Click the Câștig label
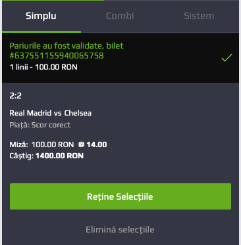The image size is (241, 245). point(22,156)
